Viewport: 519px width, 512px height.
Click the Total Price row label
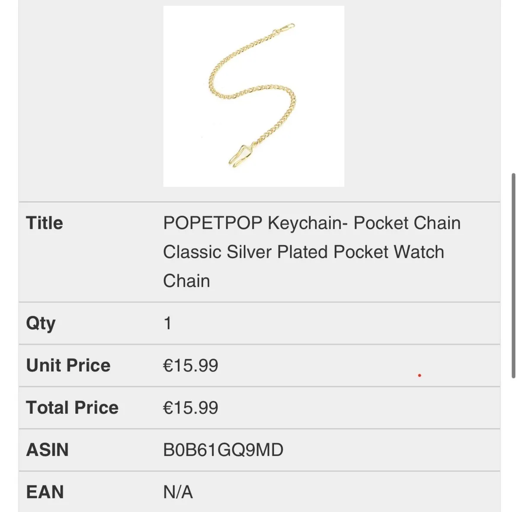coord(72,408)
